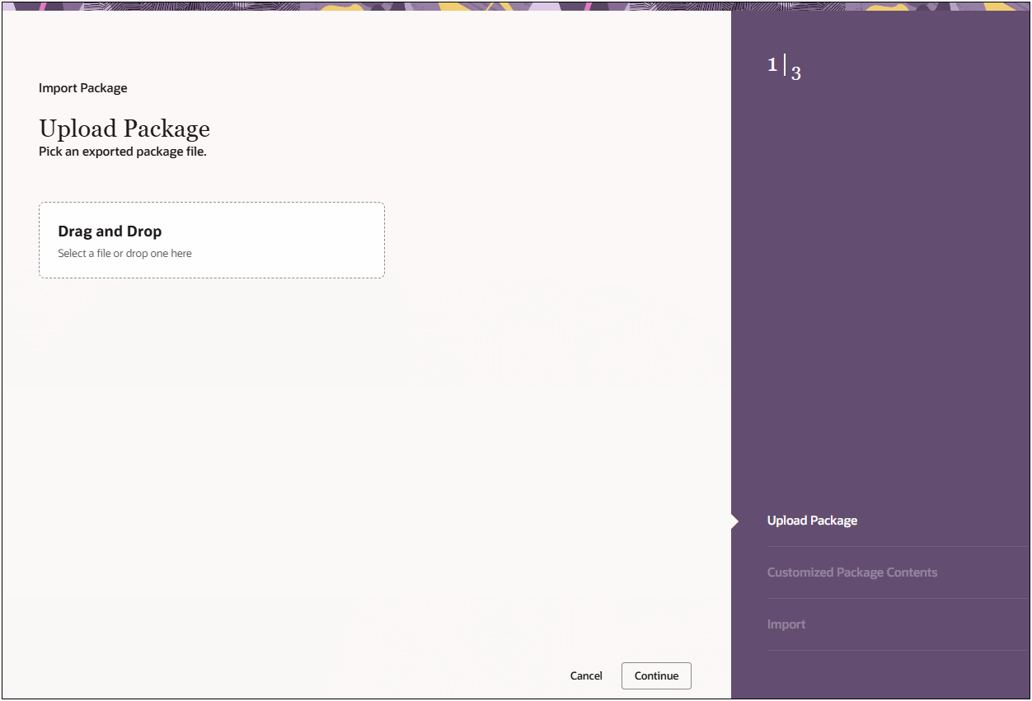Screen dimensions: 1032x701
Task: Click the Continue button
Action: tap(656, 675)
